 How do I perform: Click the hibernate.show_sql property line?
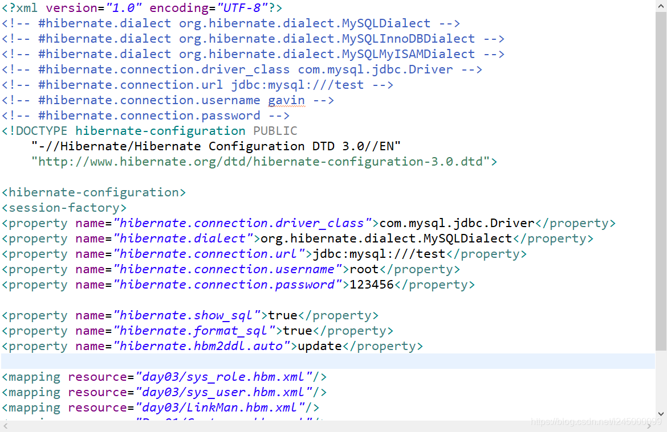[x=190, y=316]
